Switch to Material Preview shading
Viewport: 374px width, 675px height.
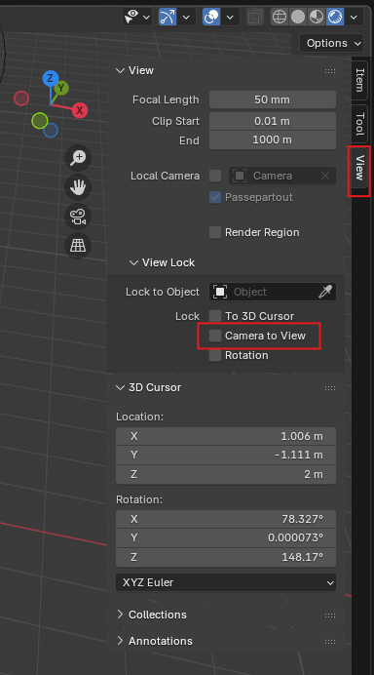[317, 18]
